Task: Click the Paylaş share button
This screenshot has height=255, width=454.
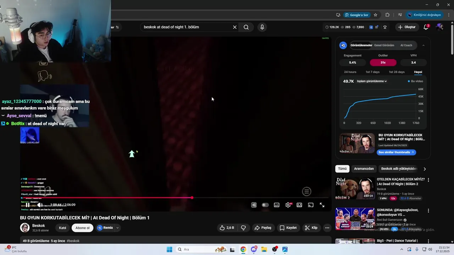Action: (x=263, y=228)
